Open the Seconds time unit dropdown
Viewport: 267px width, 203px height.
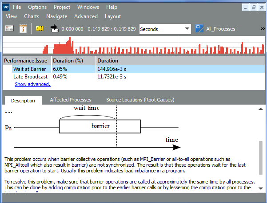165,29
